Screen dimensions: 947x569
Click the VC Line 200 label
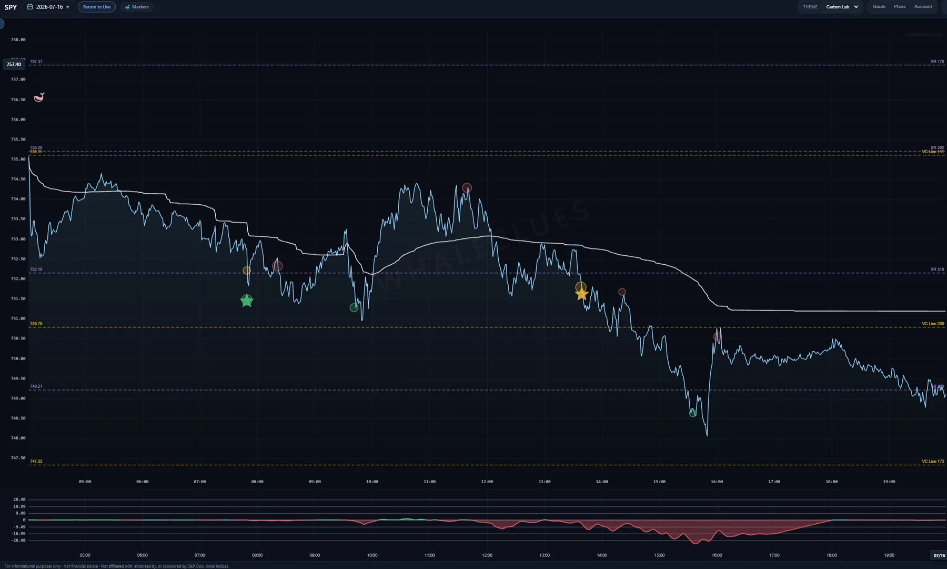click(x=933, y=324)
